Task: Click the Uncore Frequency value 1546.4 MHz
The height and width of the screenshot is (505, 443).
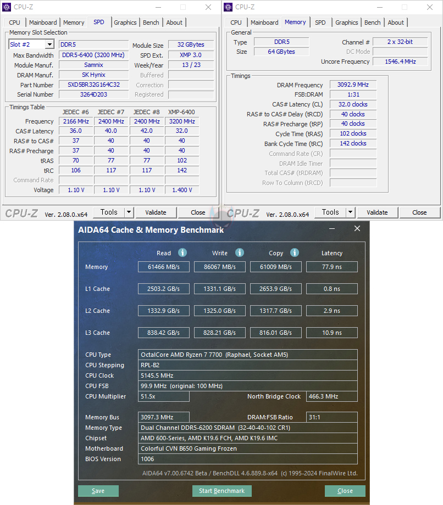Action: [401, 61]
